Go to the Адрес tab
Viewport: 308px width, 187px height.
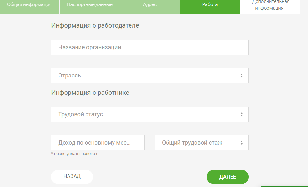[149, 4]
